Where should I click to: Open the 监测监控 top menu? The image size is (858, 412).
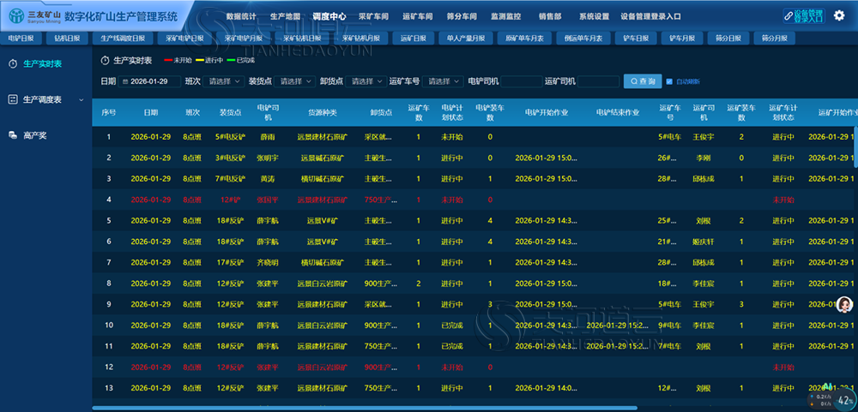click(505, 16)
